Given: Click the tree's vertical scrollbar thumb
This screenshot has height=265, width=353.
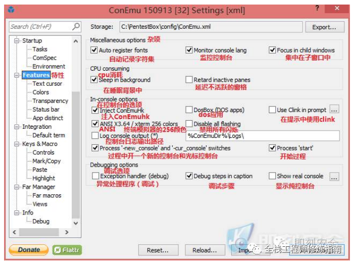Looking at the screenshot, I should 76,155.
